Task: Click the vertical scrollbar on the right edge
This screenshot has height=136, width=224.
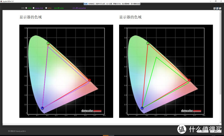Action: coord(220,53)
